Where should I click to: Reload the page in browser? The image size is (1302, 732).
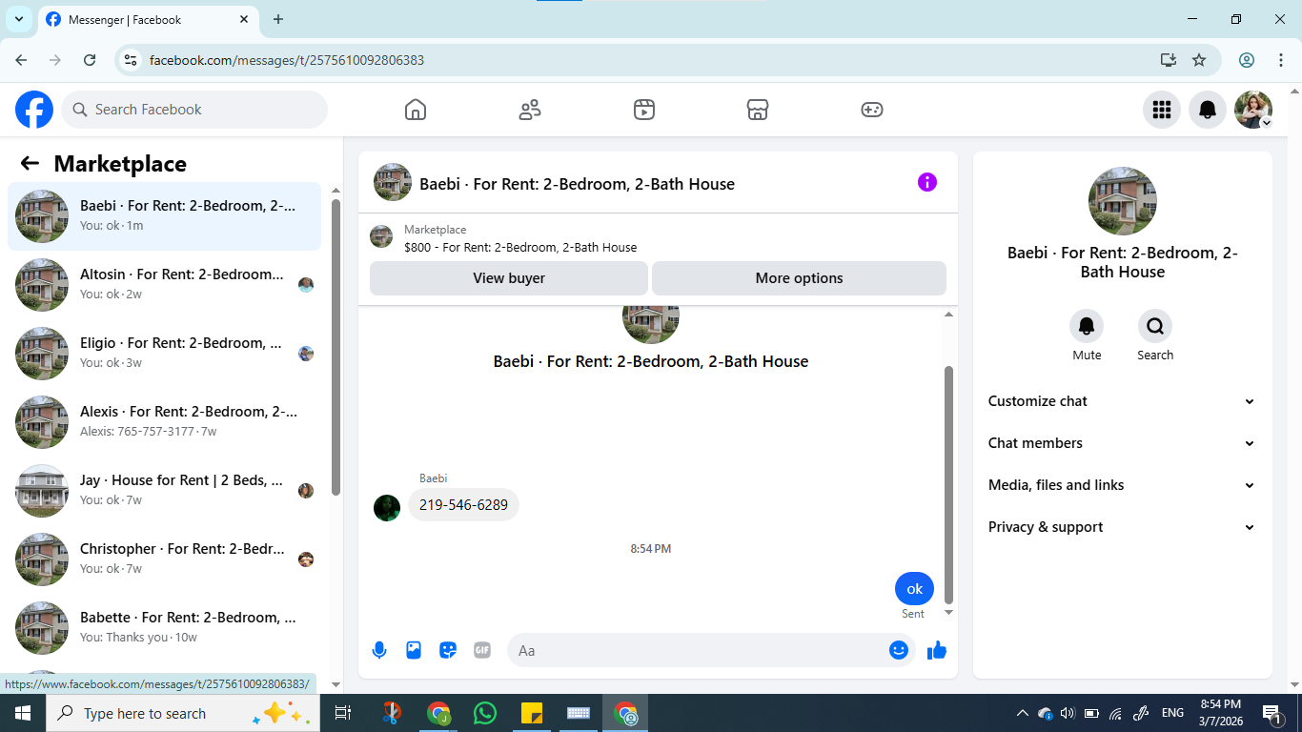[90, 60]
